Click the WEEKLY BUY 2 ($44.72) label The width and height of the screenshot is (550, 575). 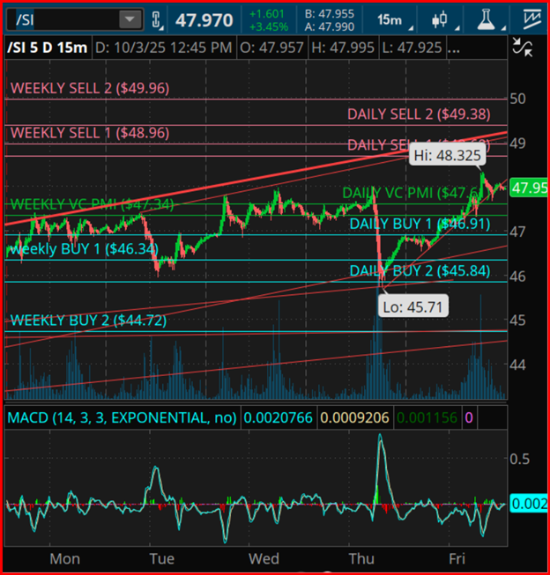click(x=88, y=320)
